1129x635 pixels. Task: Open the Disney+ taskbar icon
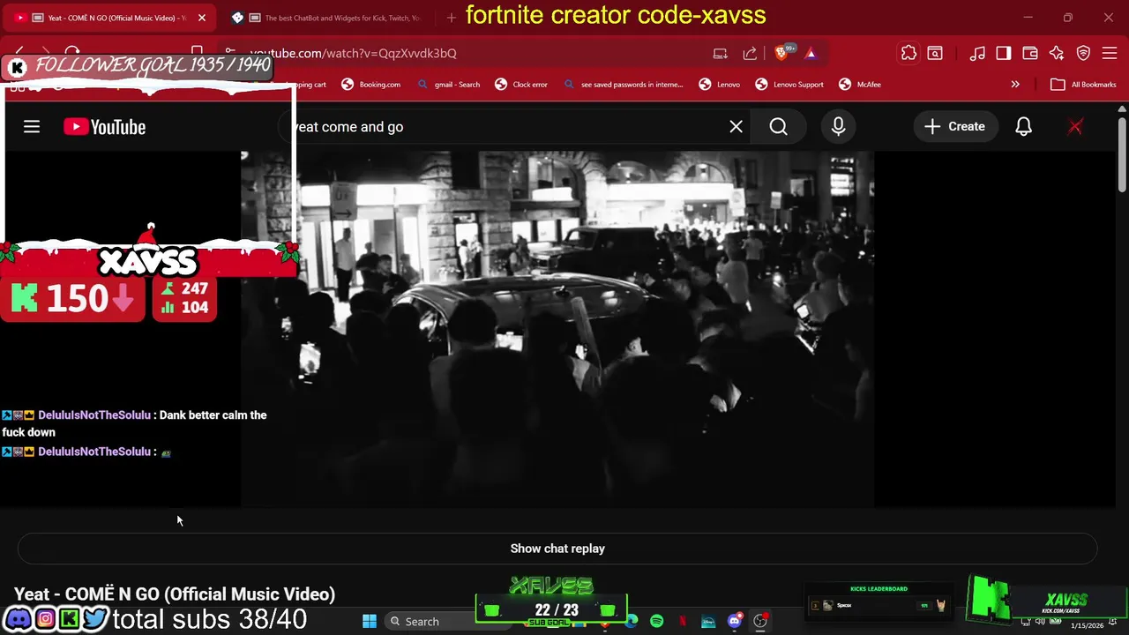click(708, 622)
